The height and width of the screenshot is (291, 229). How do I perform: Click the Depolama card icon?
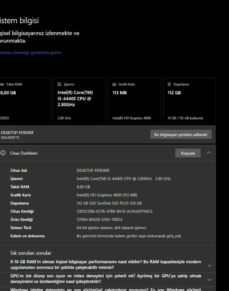pyautogui.click(x=169, y=84)
